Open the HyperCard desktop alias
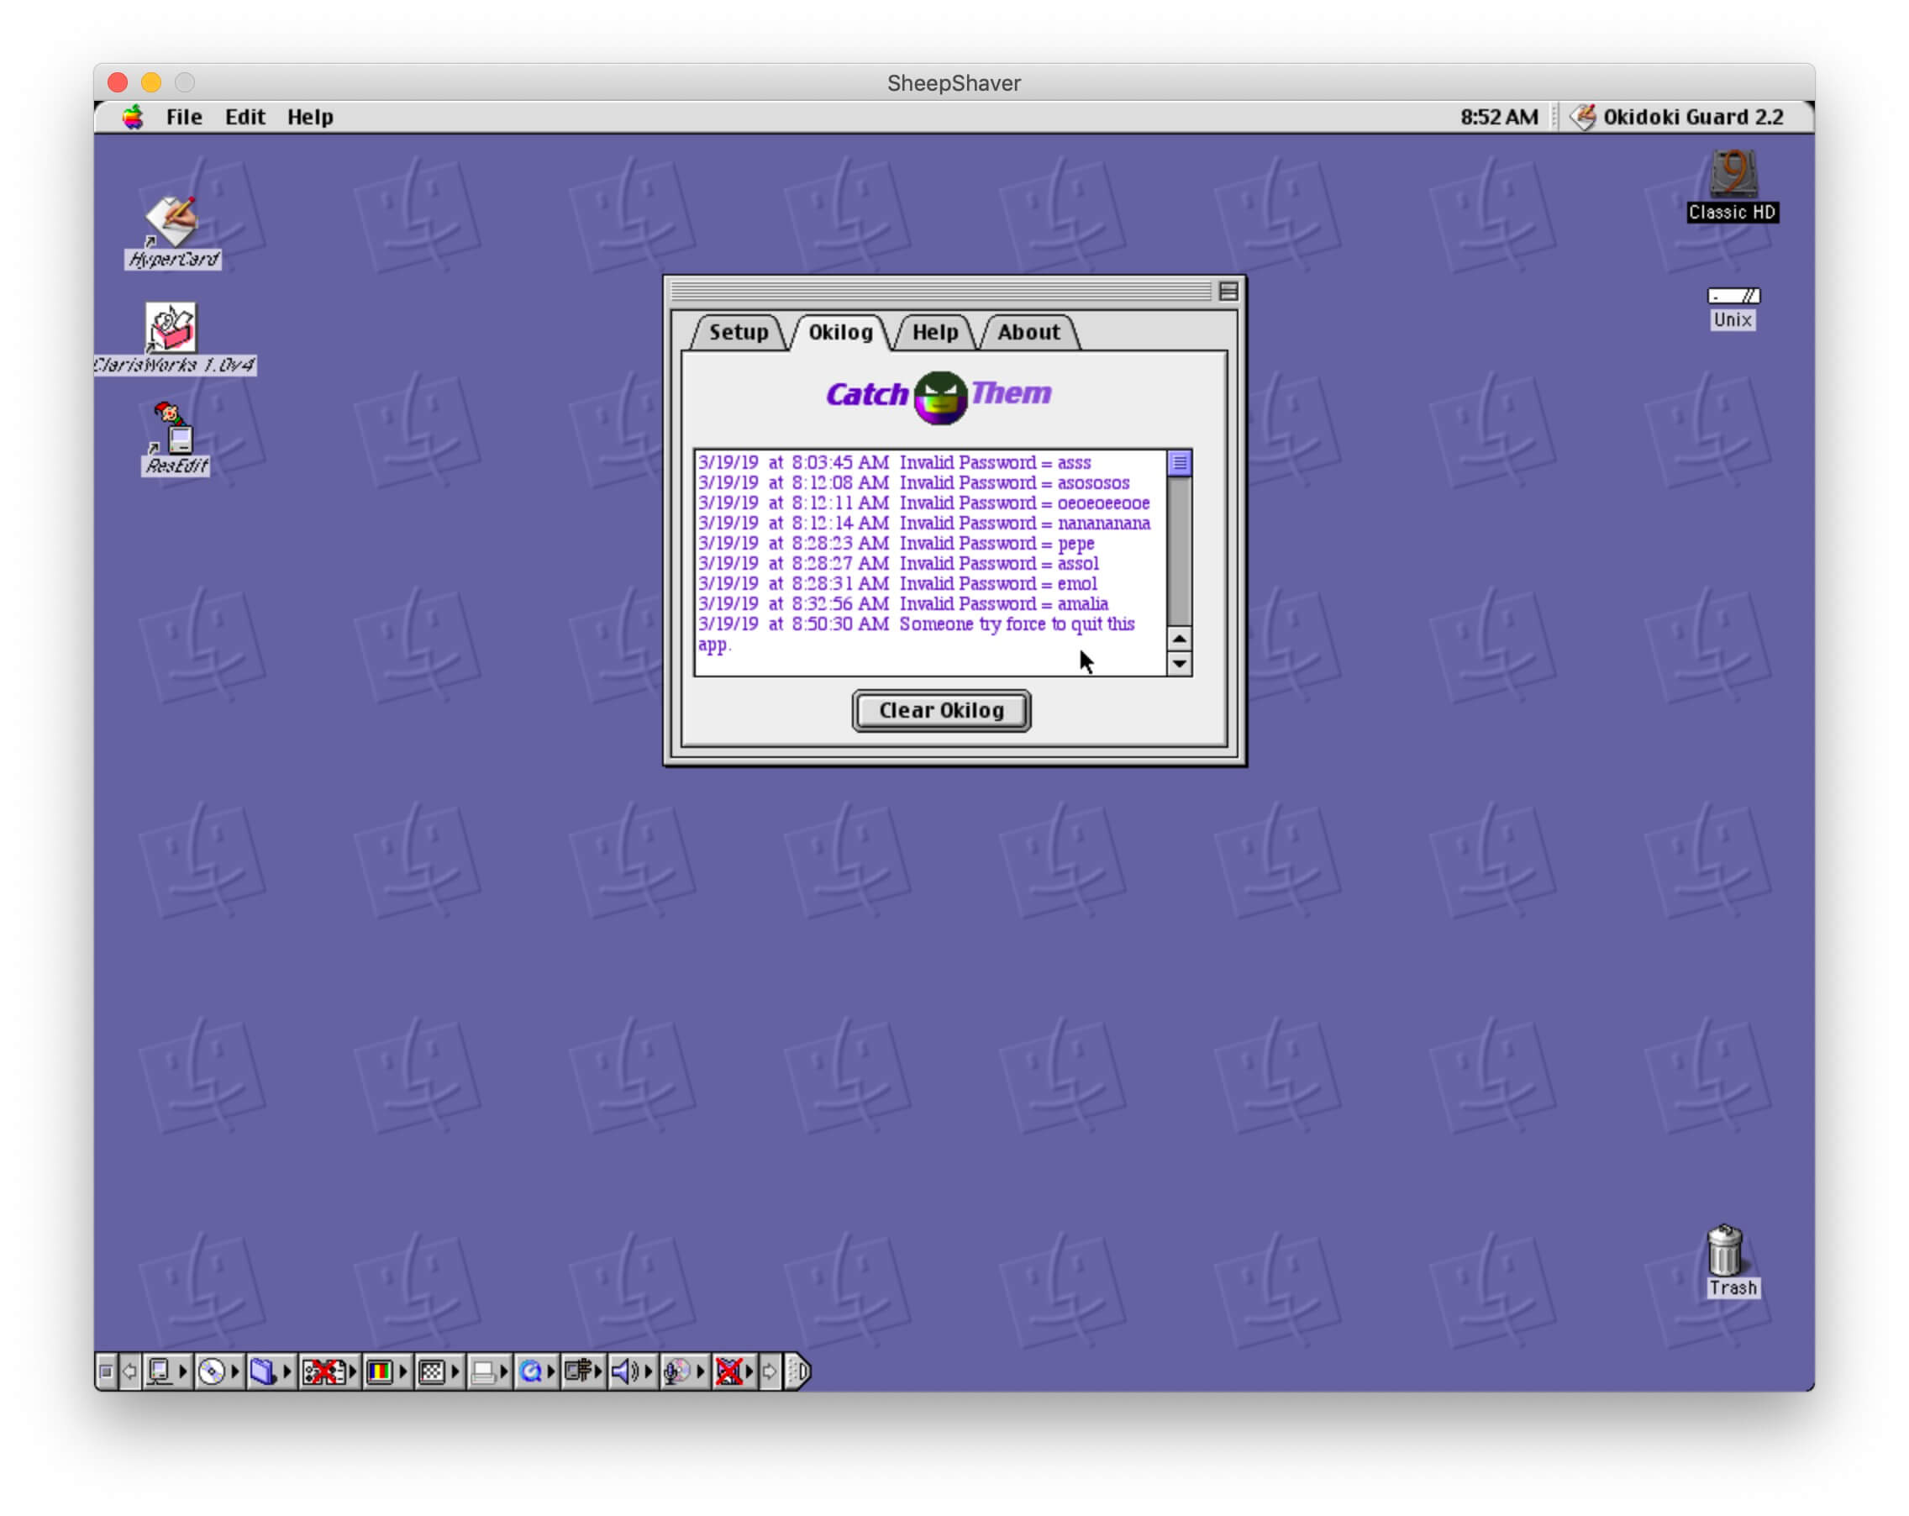 [x=172, y=221]
